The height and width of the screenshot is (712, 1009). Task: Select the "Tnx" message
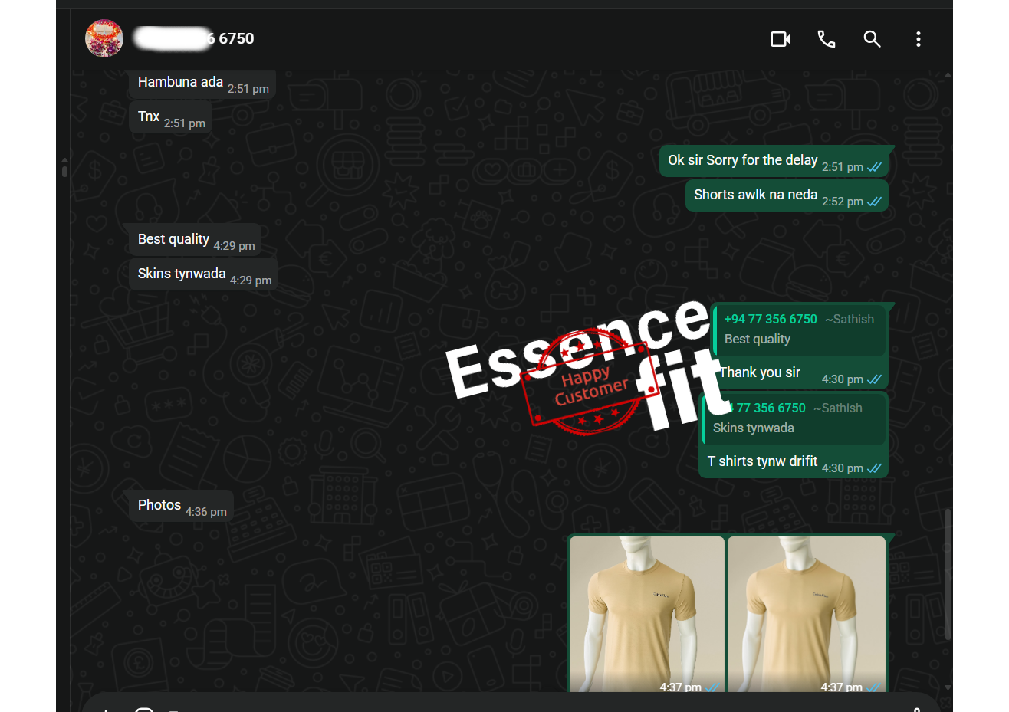170,118
